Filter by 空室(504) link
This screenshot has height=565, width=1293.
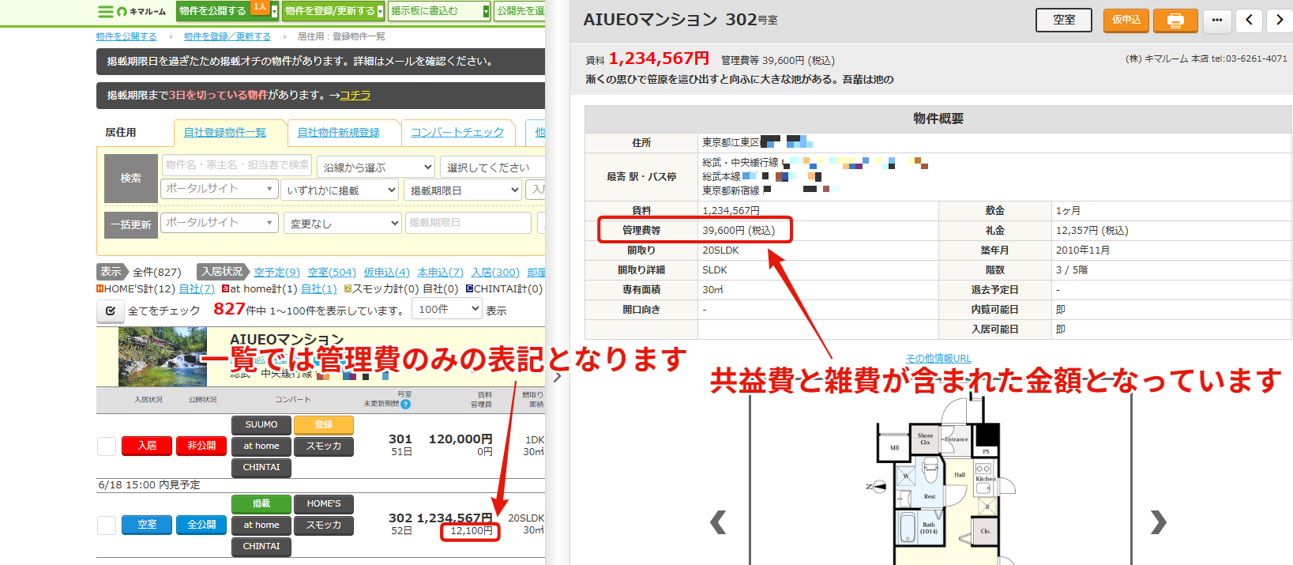pyautogui.click(x=332, y=272)
